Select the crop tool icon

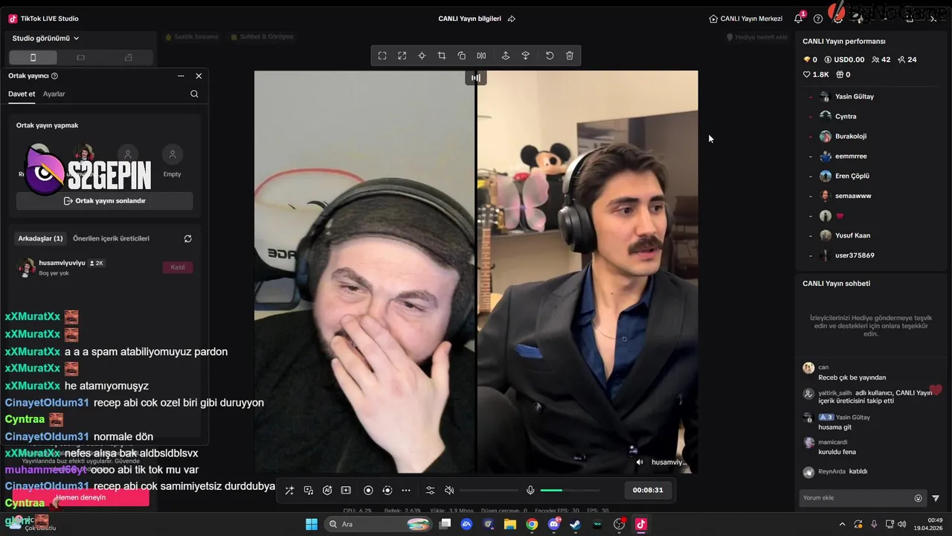pos(442,56)
